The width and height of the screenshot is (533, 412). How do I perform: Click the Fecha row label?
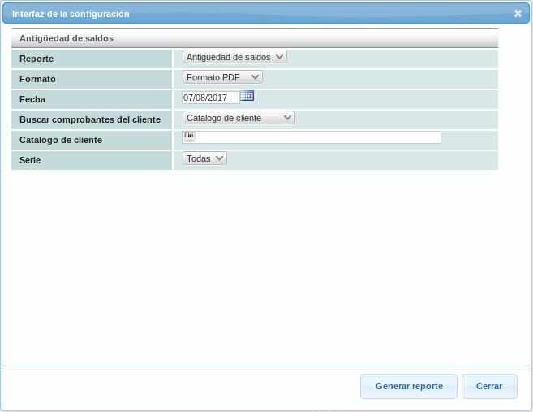(x=32, y=99)
